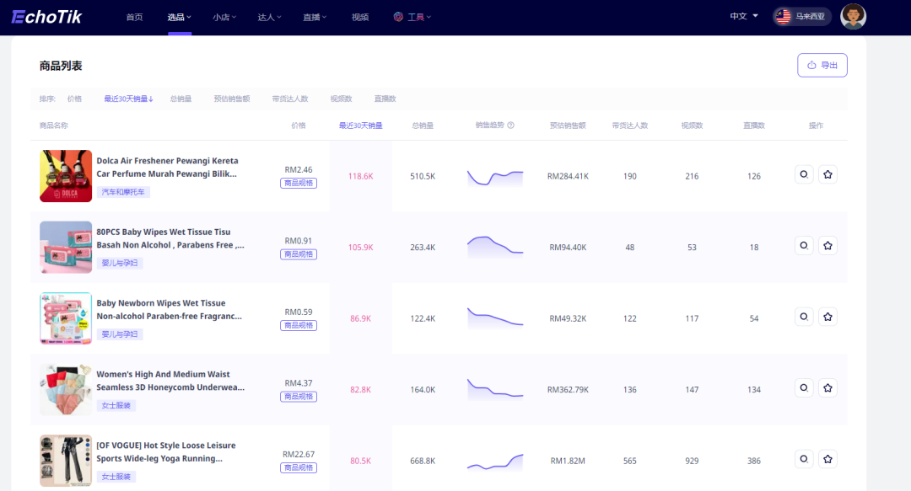911x491 pixels.
Task: Open the 马来西亚 country selector
Action: click(x=802, y=16)
